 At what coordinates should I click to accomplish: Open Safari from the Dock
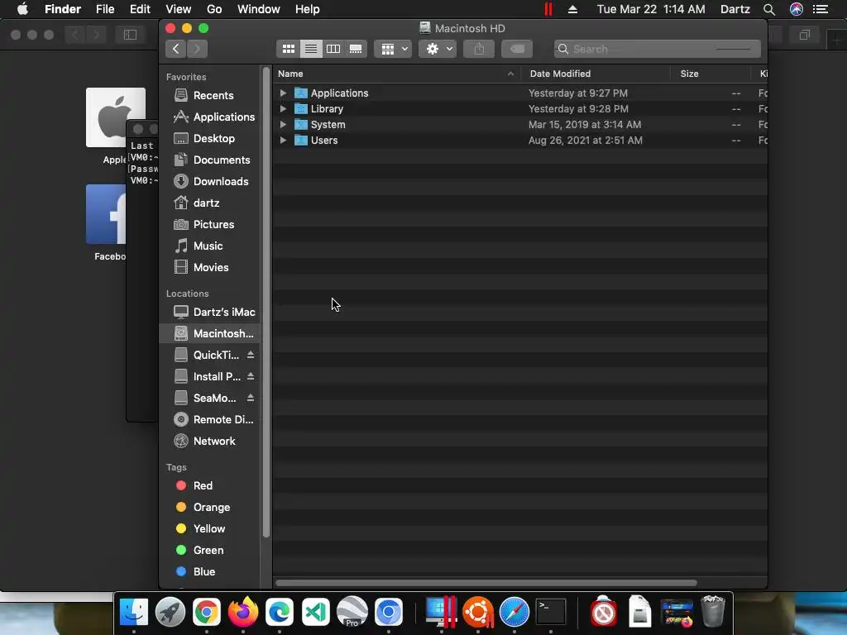pyautogui.click(x=514, y=612)
